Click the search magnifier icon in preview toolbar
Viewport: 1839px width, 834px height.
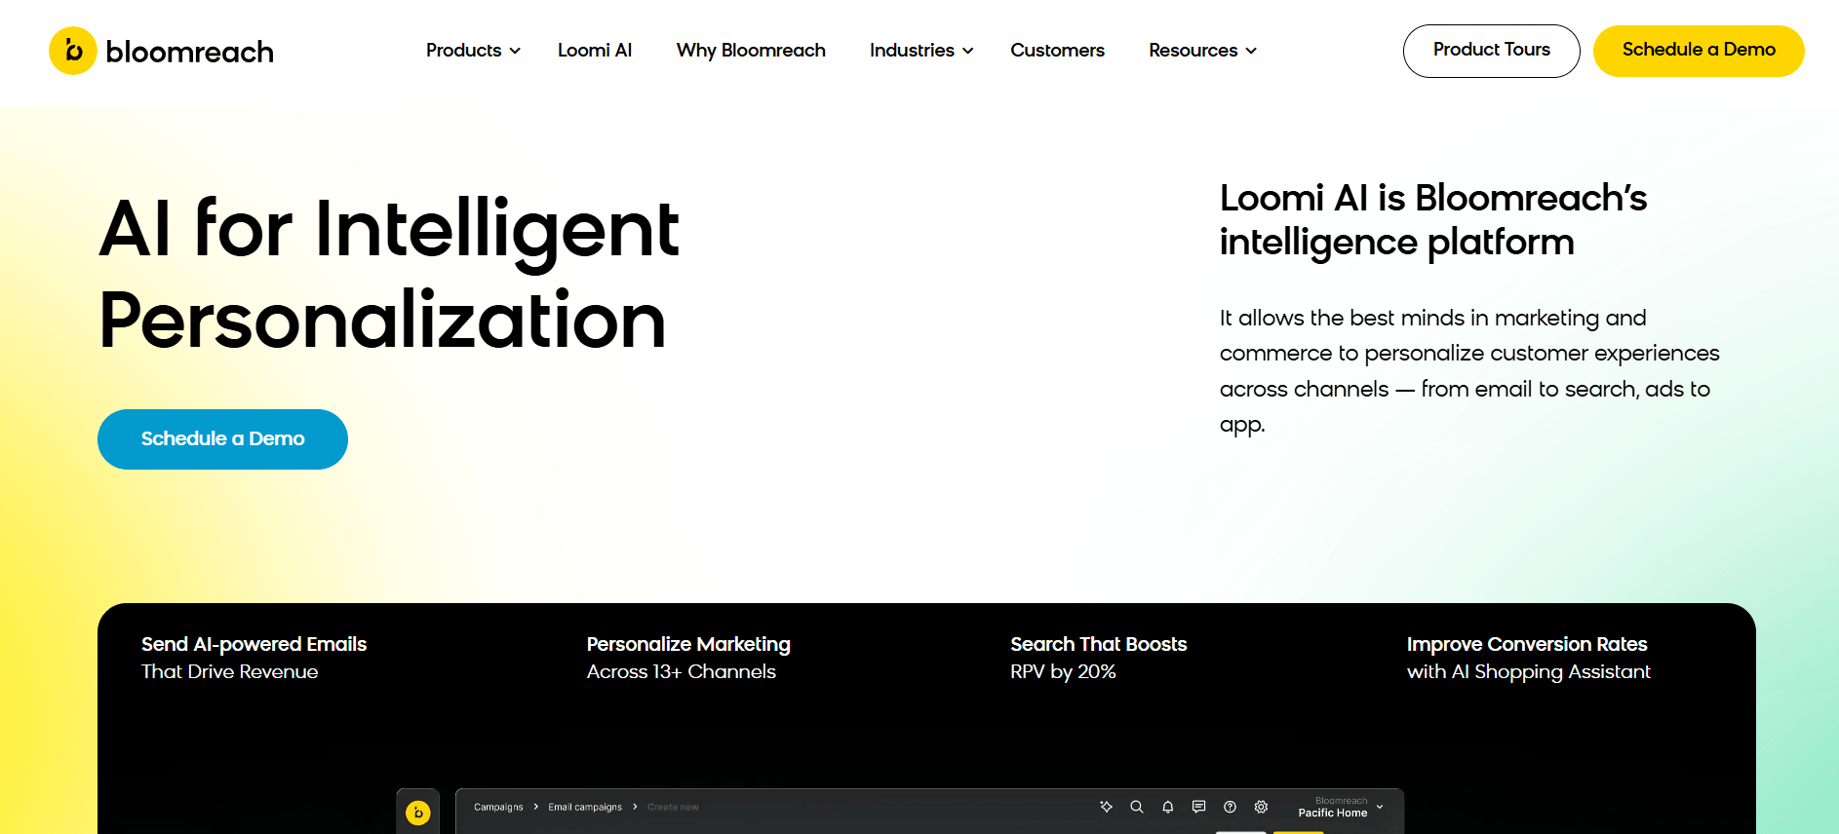tap(1137, 807)
